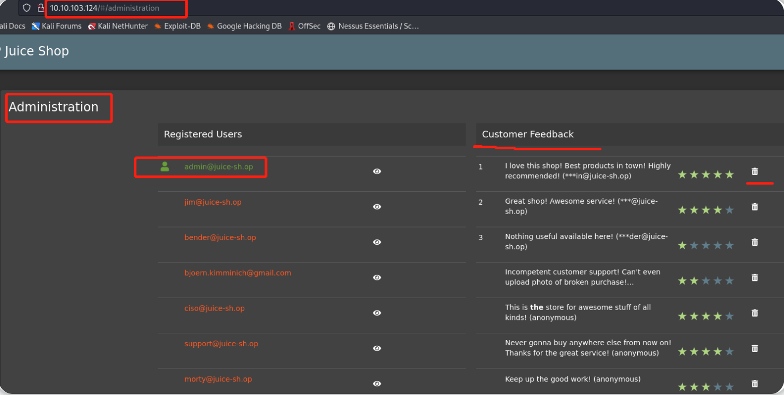Click the 'I love this shop' comment text

point(588,171)
